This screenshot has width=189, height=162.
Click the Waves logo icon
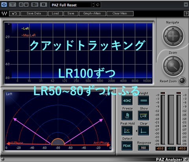click(4, 13)
